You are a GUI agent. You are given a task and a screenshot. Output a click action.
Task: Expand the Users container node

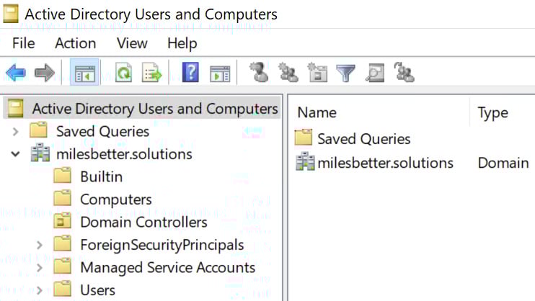click(40, 290)
